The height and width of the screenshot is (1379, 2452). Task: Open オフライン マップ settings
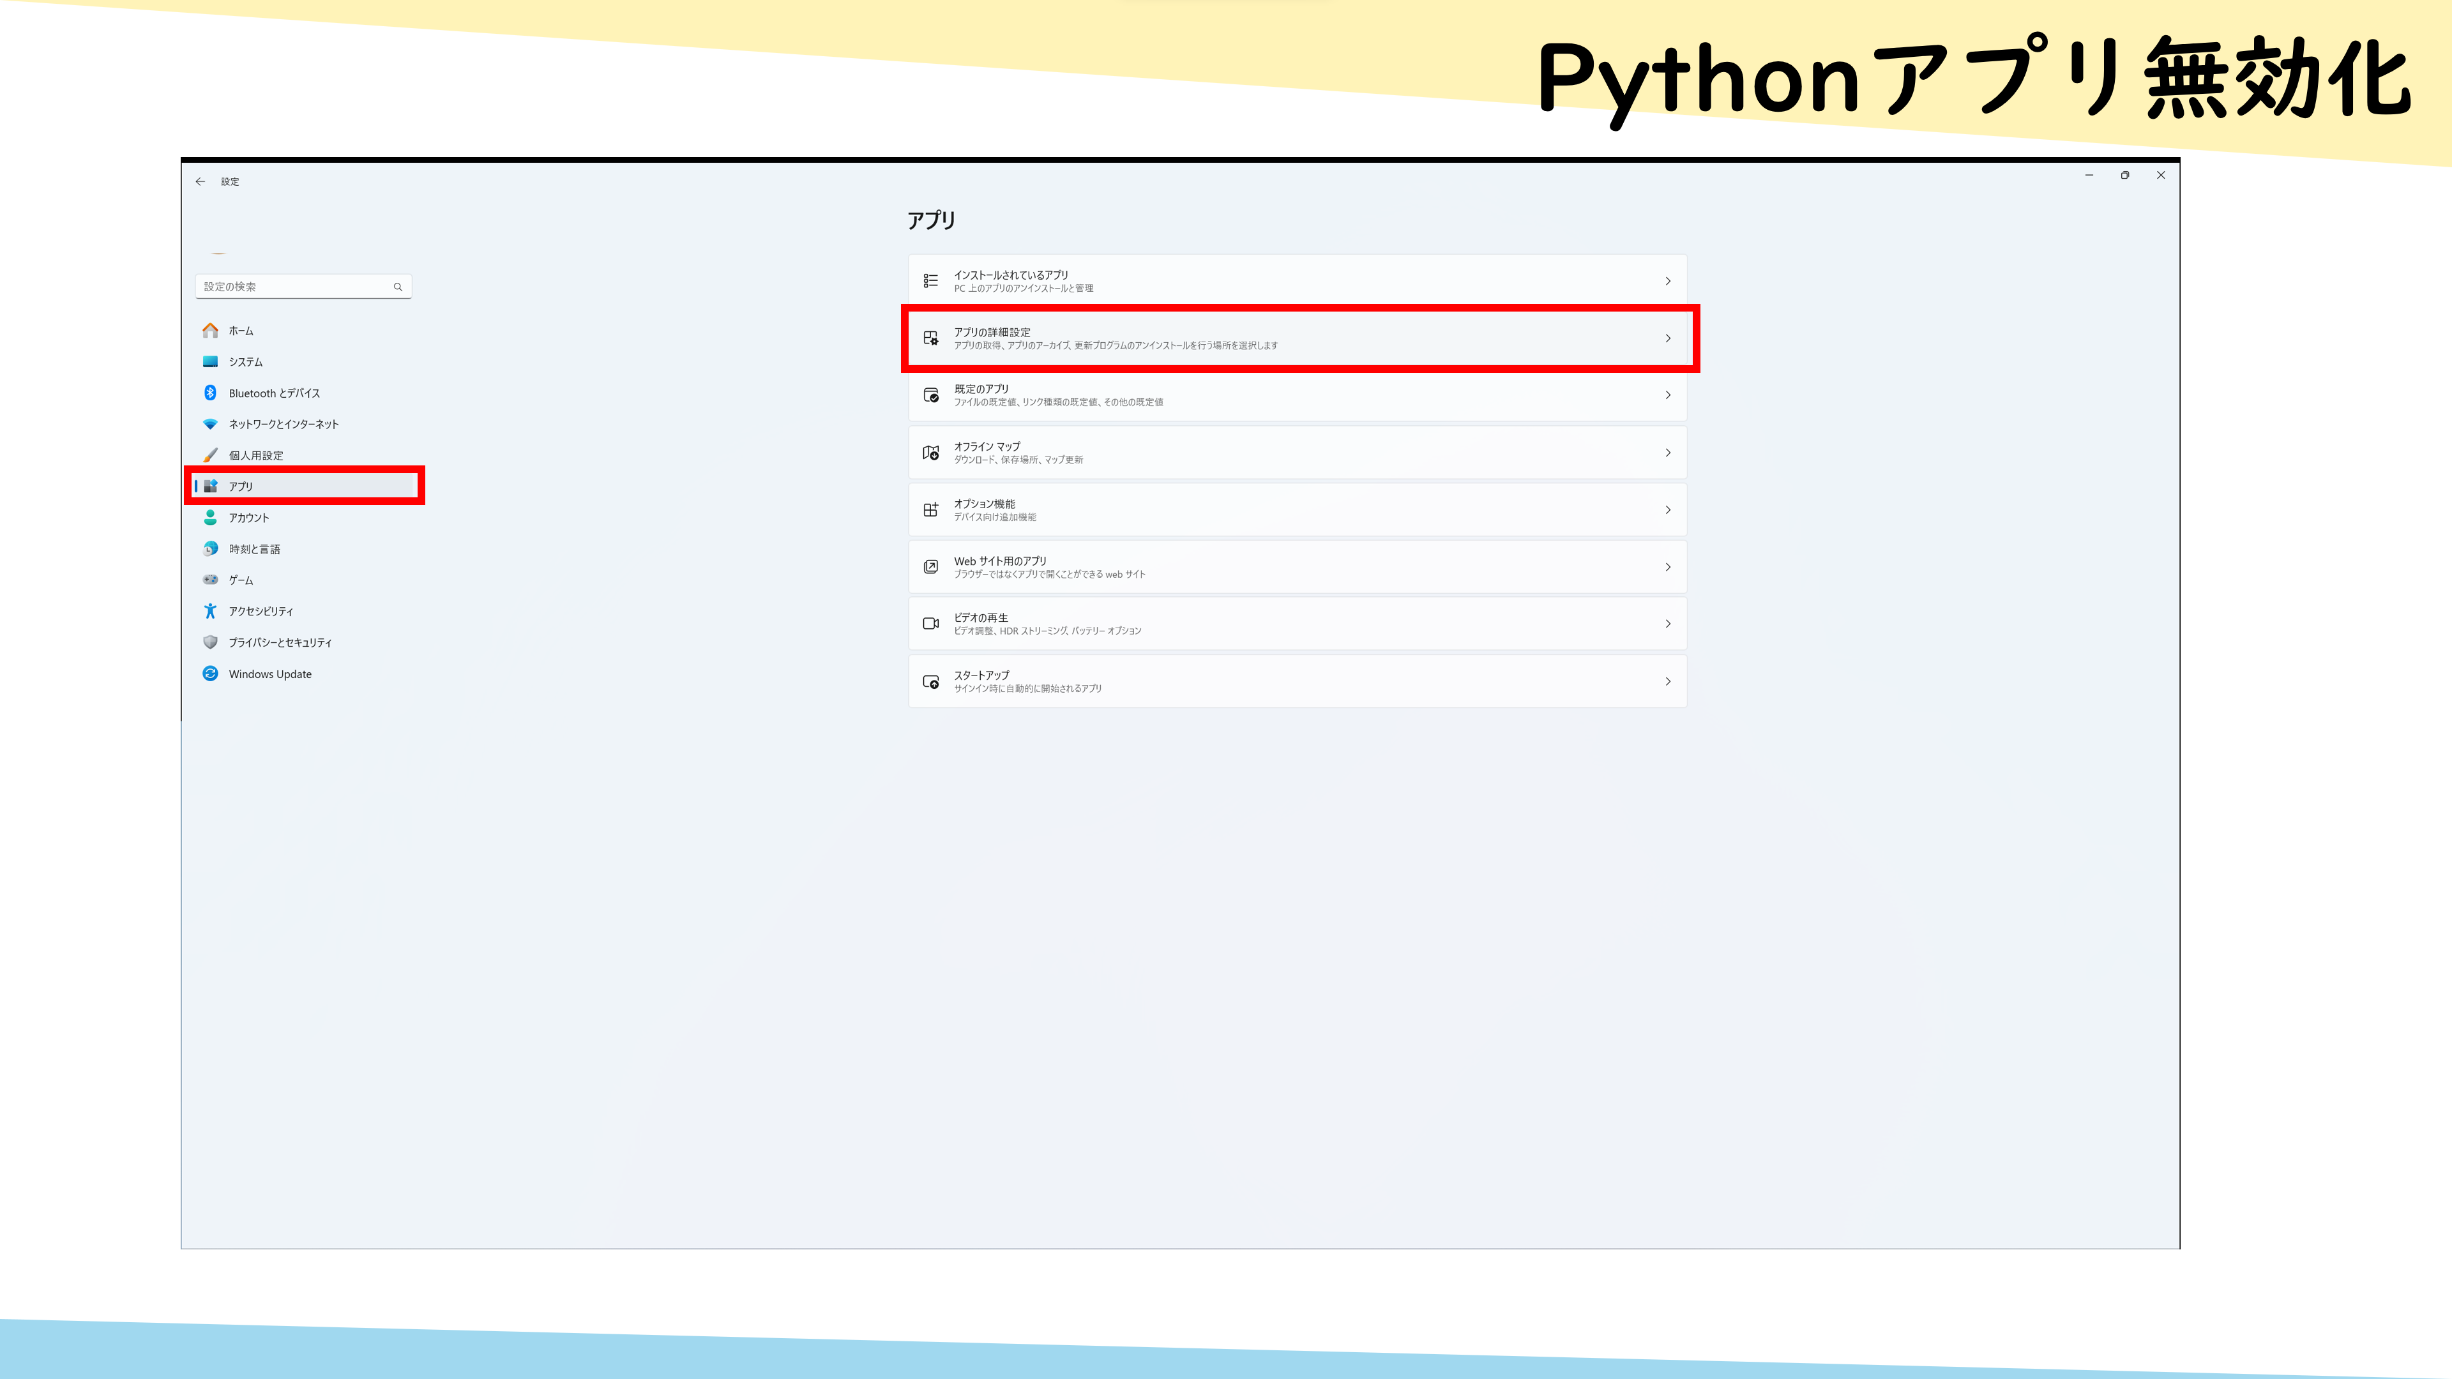click(x=1298, y=453)
